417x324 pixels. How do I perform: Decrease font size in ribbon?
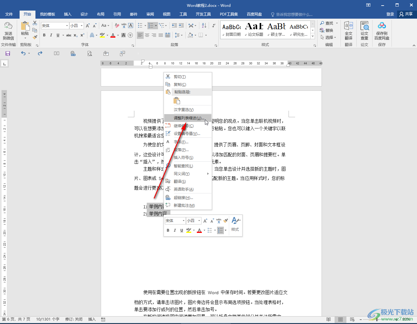click(x=95, y=25)
